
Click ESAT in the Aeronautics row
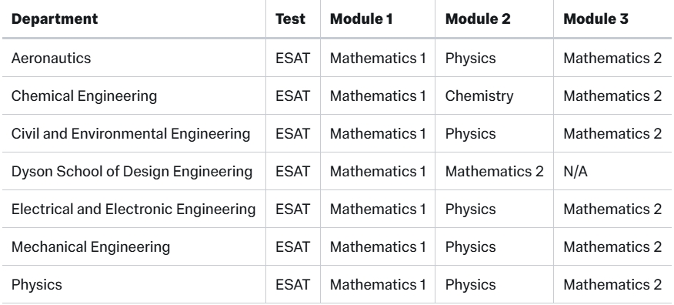(292, 58)
